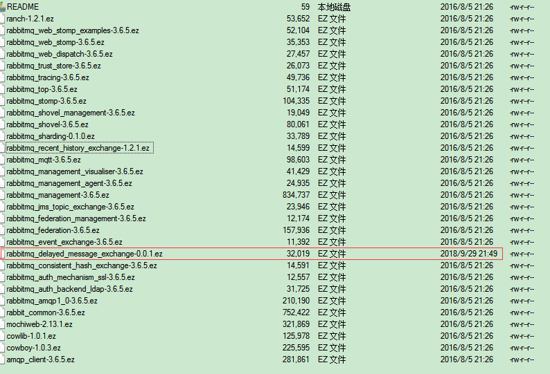The image size is (550, 374).
Task: Click the icon next to rabbitmq_delayed_message_exchange-0.0.1.ez
Action: point(3,254)
